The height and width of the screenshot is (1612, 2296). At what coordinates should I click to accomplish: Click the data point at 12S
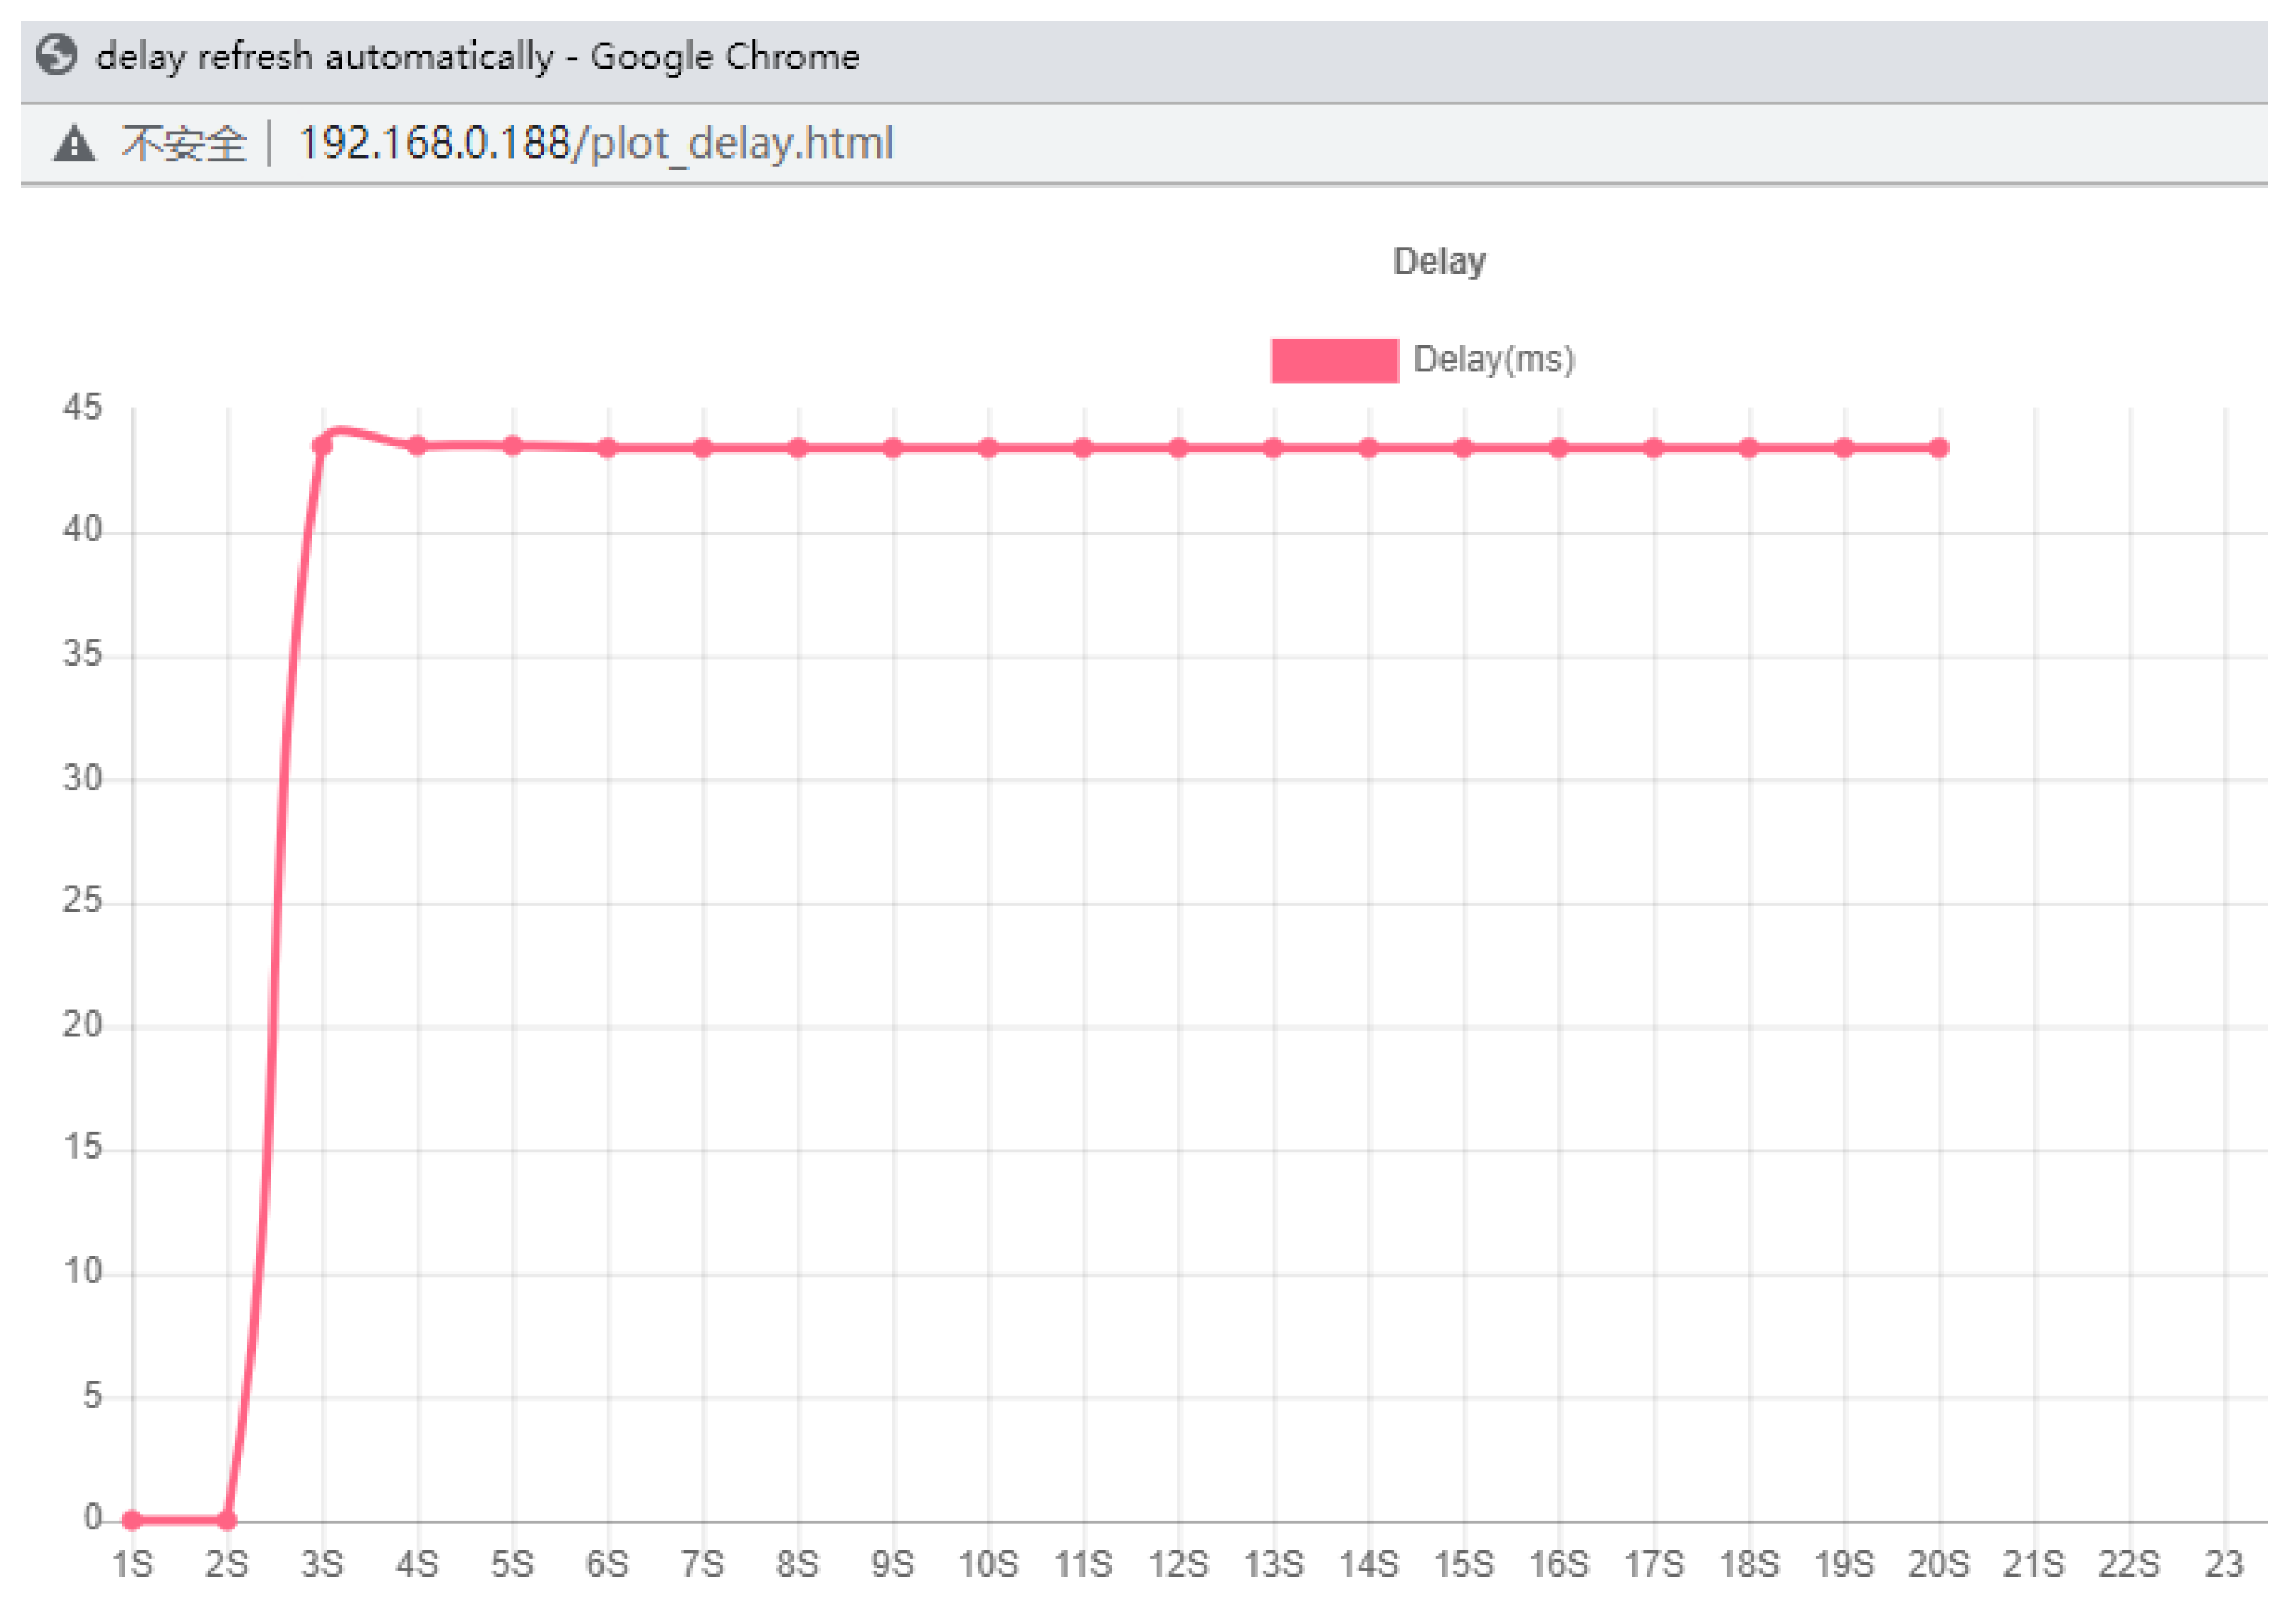[x=1178, y=448]
